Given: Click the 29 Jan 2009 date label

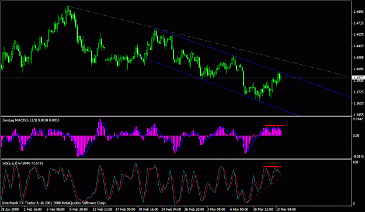Looking at the screenshot, I should tap(9, 210).
